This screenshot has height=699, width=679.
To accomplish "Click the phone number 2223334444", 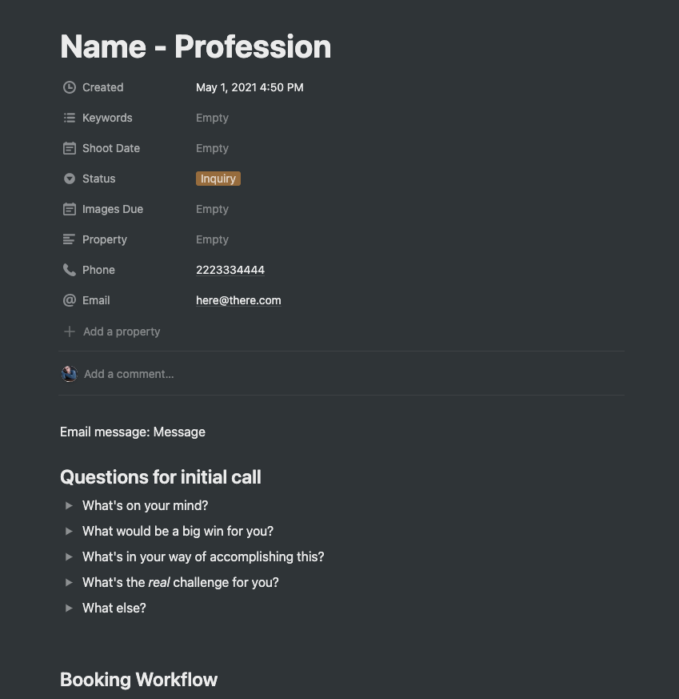I will pyautogui.click(x=230, y=270).
